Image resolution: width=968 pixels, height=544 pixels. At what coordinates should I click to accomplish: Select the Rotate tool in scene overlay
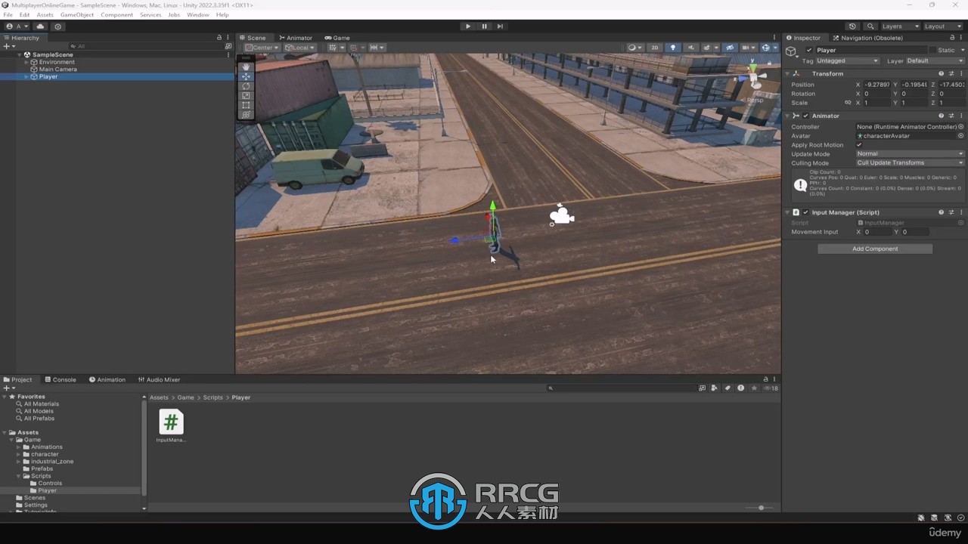coord(247,86)
